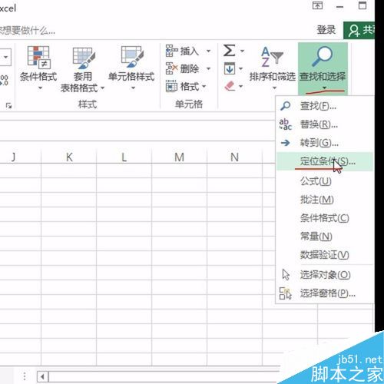The image size is (384, 384).
Task: Expand the AutoSum dropdown arrow
Action: 242,51
